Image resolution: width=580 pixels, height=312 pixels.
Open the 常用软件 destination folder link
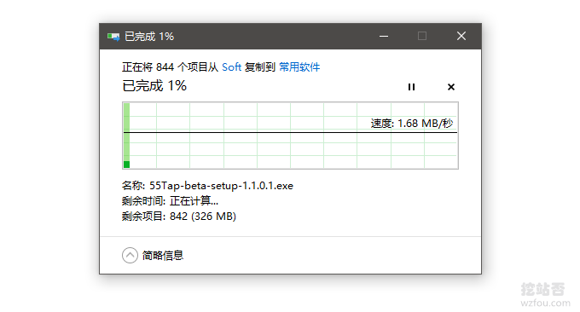[x=299, y=66]
